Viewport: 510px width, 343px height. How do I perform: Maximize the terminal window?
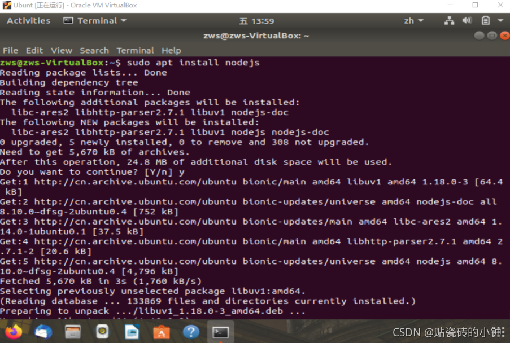(492, 36)
